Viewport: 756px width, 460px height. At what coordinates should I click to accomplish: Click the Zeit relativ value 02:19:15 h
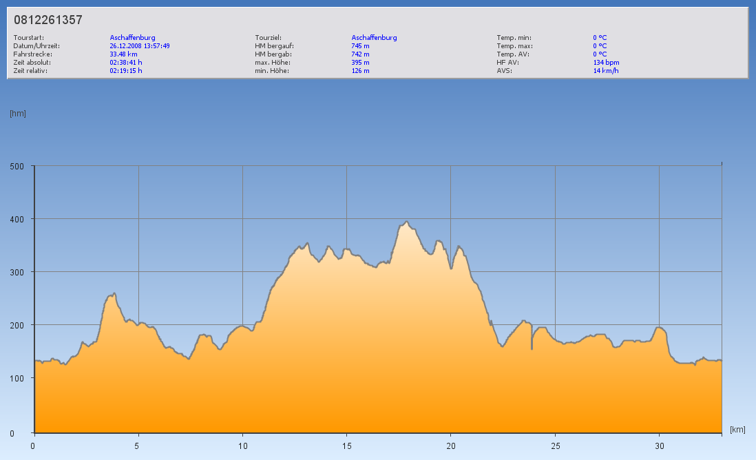[126, 70]
